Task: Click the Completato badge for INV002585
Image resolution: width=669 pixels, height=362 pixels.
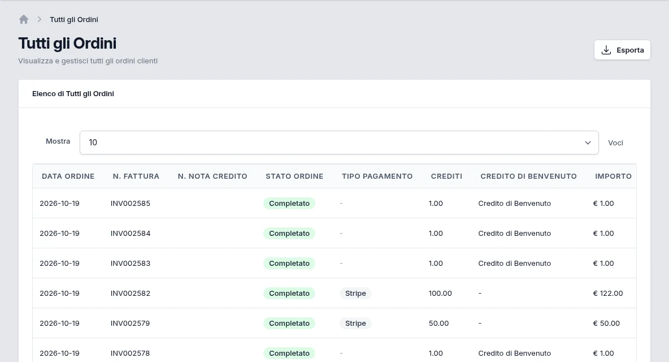Action: coord(289,204)
